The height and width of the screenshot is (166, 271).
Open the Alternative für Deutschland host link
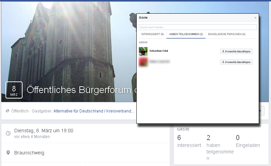point(94,111)
